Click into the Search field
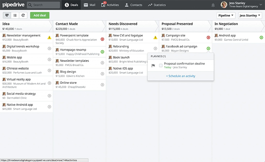Image resolution: width=265 pixels, height=162 pixels. point(44,5)
